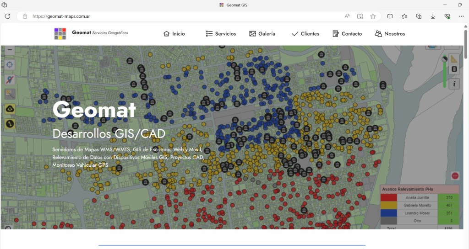This screenshot has width=469, height=249.
Task: Add page to favorites star icon
Action: 373,16
